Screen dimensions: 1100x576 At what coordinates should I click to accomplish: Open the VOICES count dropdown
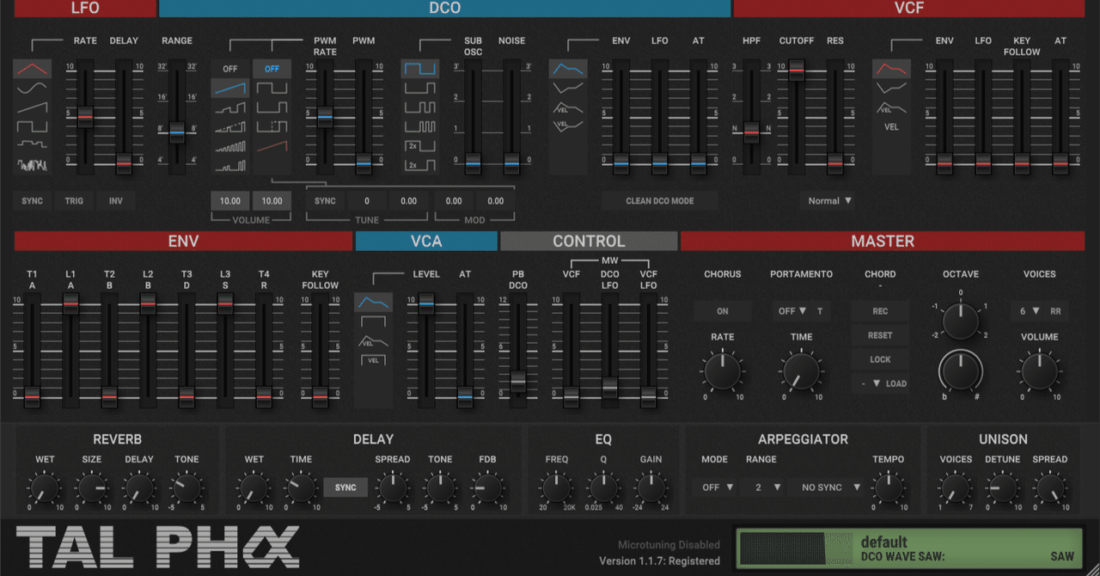(x=1028, y=311)
